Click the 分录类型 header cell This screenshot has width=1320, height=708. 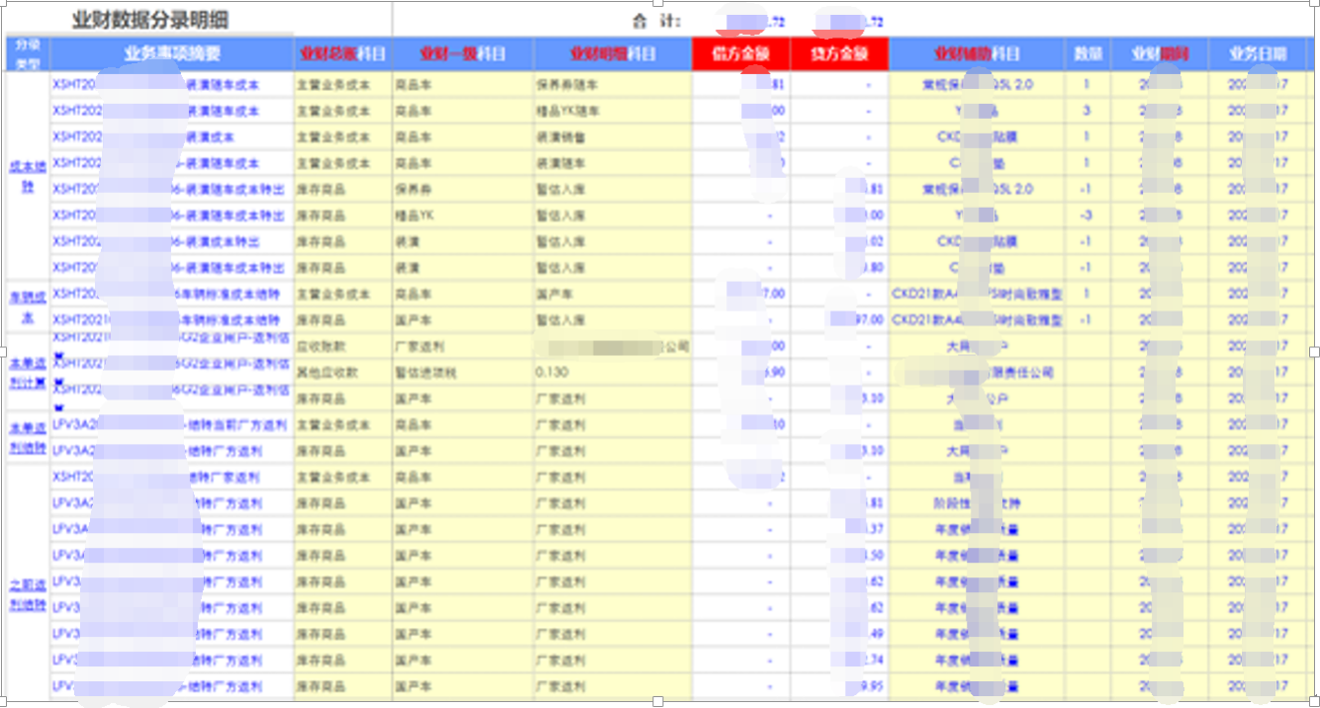click(28, 54)
